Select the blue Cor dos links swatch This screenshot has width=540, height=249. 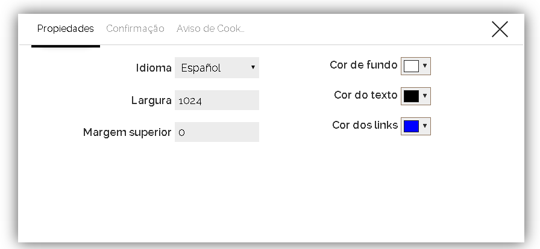click(x=411, y=126)
